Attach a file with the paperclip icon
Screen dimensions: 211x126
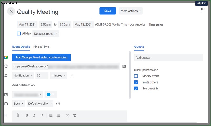(18, 115)
